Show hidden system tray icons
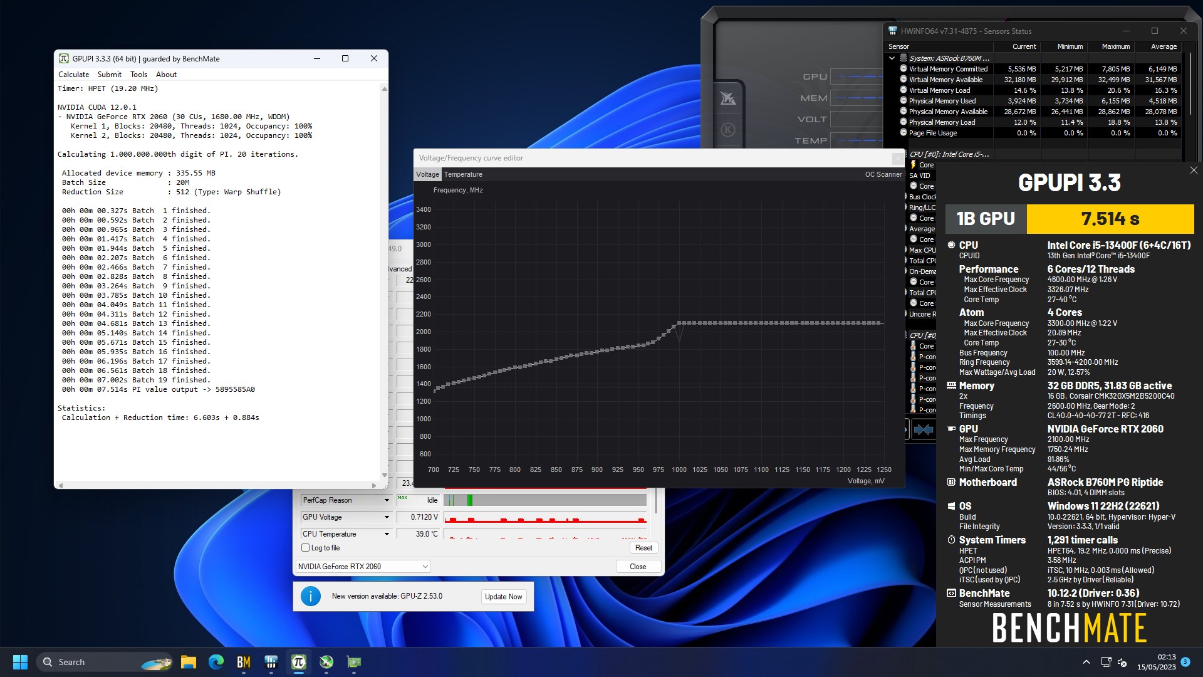 (x=1086, y=662)
